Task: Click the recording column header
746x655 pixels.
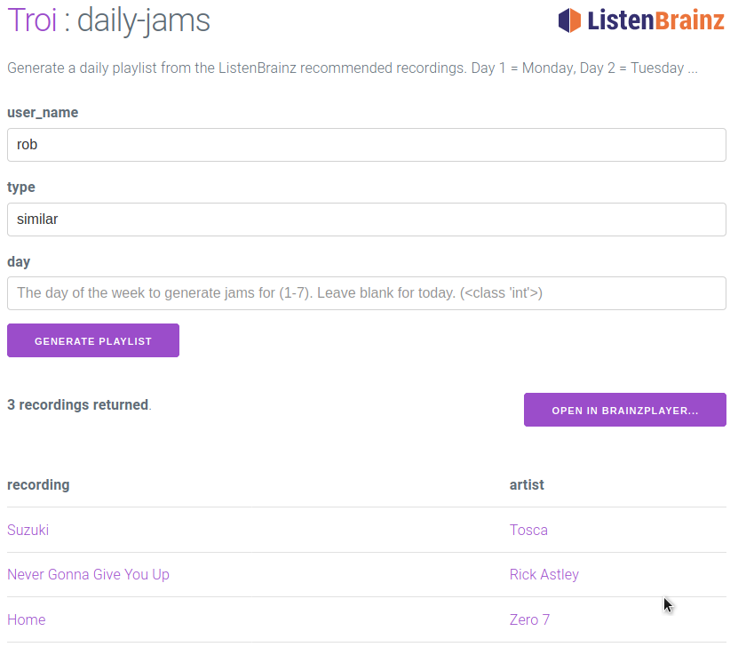Action: (38, 484)
